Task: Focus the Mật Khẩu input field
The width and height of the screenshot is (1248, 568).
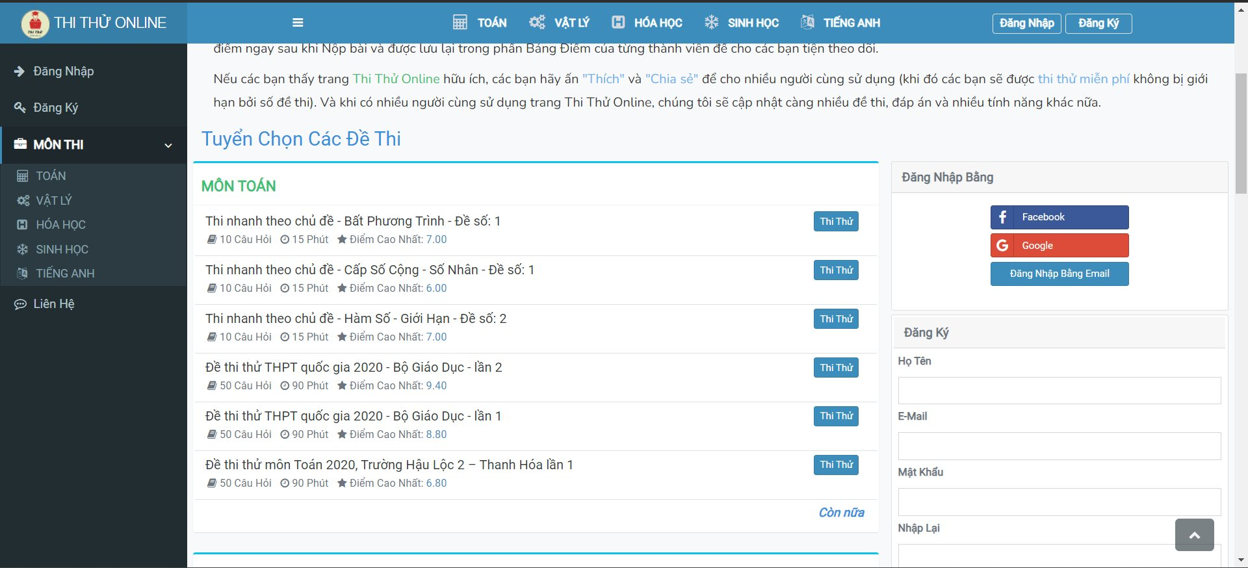Action: 1059,502
